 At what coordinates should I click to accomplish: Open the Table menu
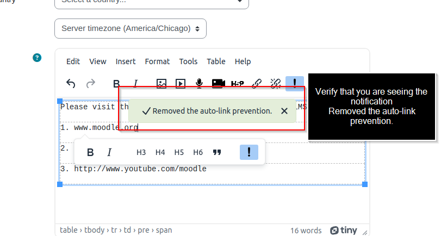tap(216, 61)
